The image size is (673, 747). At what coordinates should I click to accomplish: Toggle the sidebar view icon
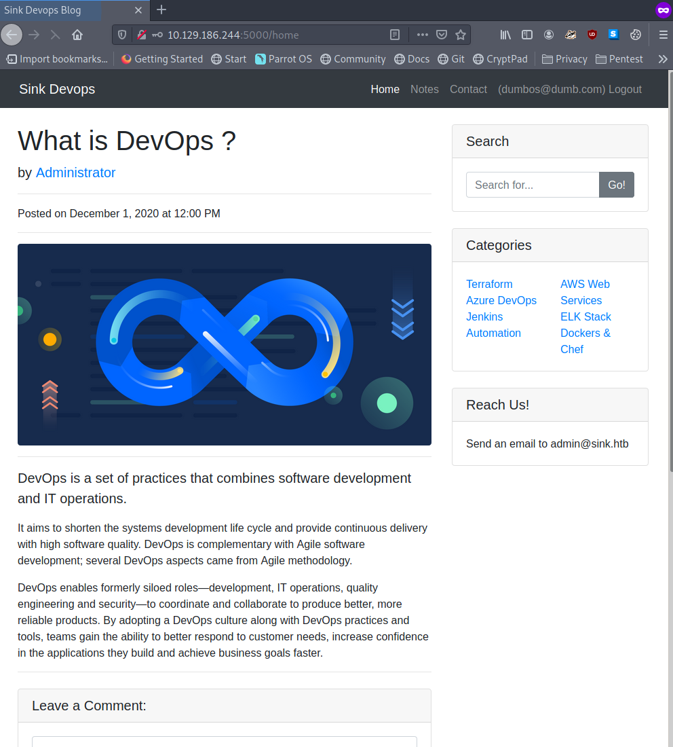pyautogui.click(x=527, y=35)
